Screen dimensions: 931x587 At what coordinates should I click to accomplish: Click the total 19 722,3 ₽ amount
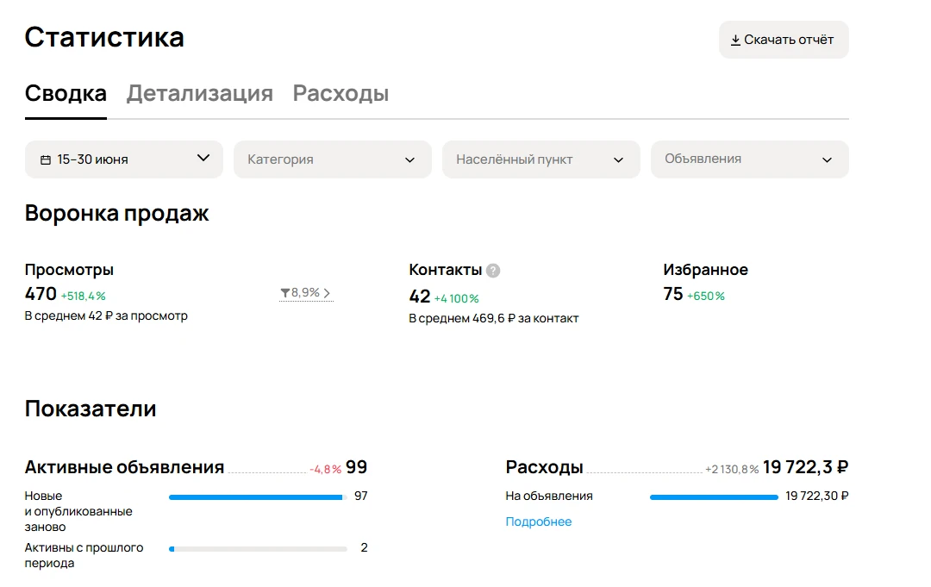click(806, 467)
